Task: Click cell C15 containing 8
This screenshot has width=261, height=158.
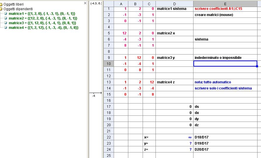Action: click(x=149, y=94)
